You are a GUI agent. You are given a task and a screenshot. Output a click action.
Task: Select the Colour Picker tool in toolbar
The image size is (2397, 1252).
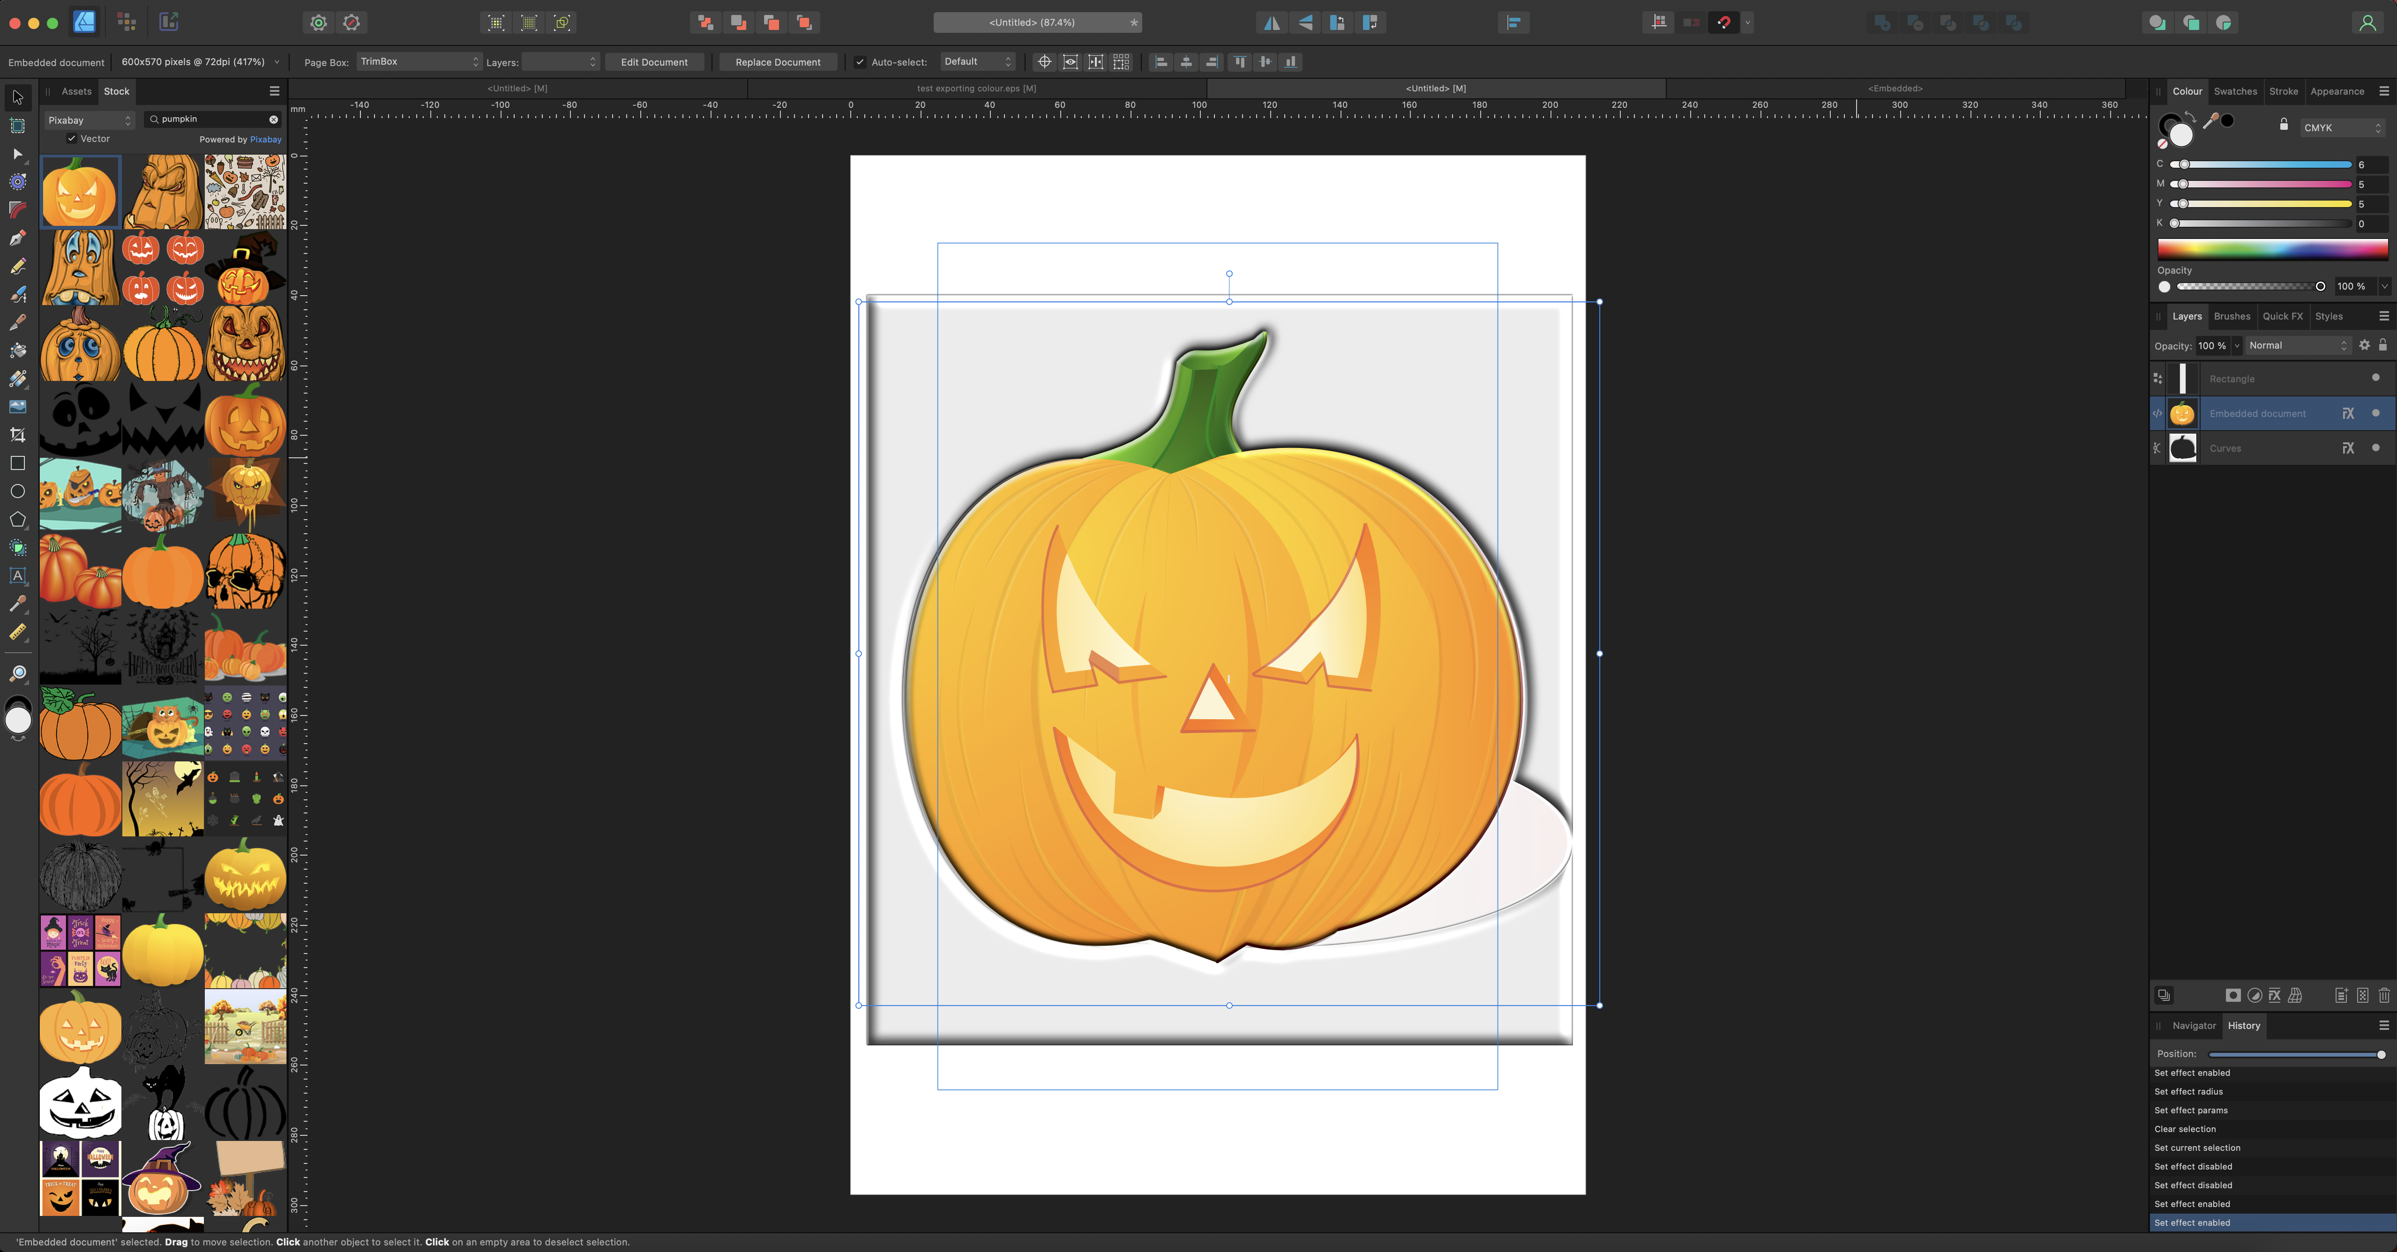(17, 604)
